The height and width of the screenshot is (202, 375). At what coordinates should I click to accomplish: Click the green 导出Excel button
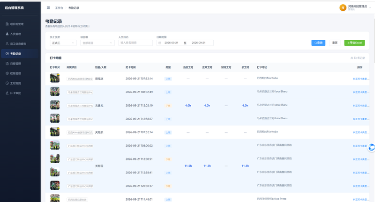pos(354,43)
